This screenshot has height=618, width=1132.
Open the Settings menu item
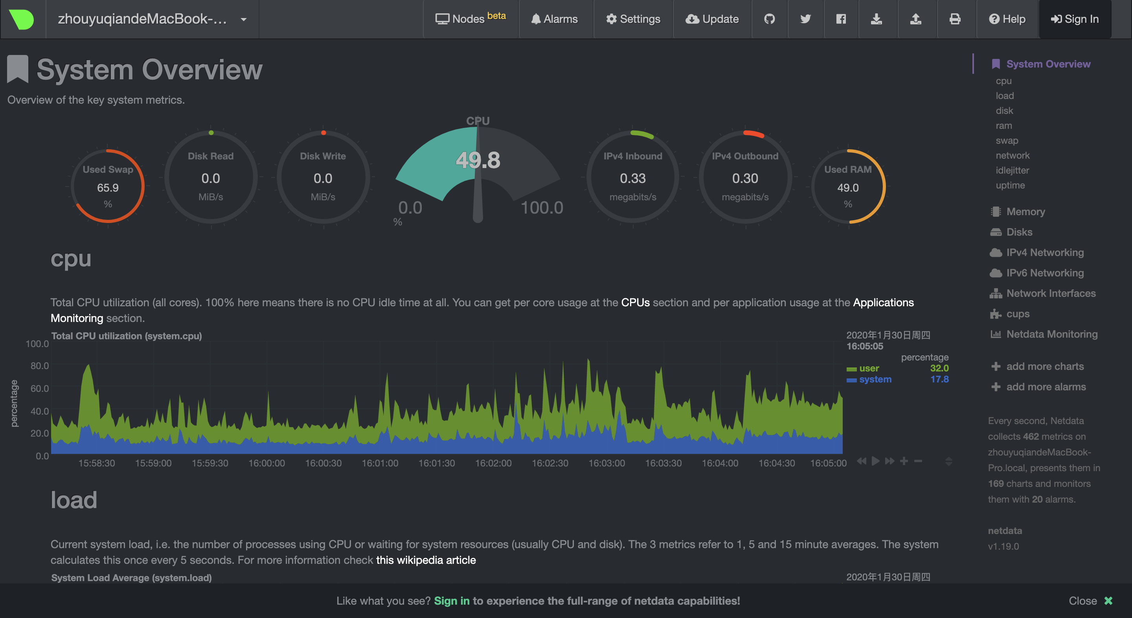pos(633,19)
